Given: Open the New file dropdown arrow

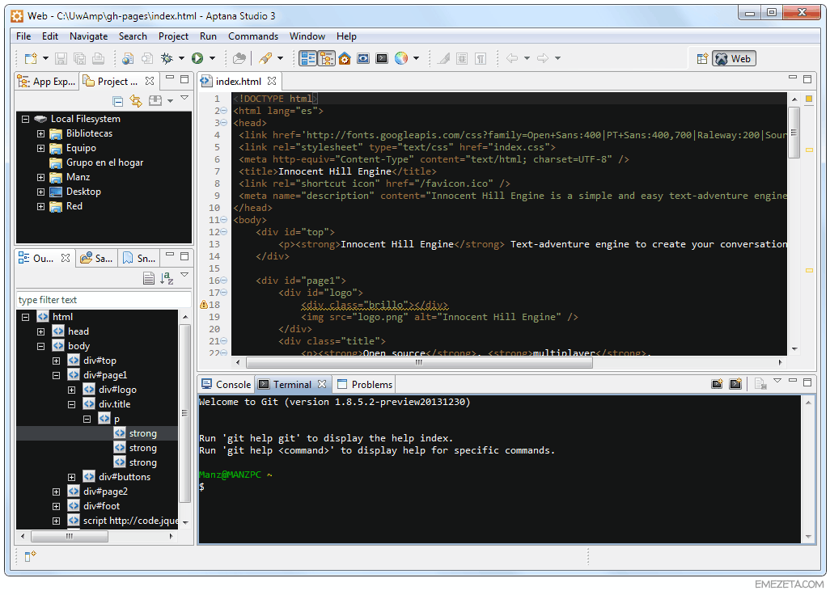Looking at the screenshot, I should [45, 58].
